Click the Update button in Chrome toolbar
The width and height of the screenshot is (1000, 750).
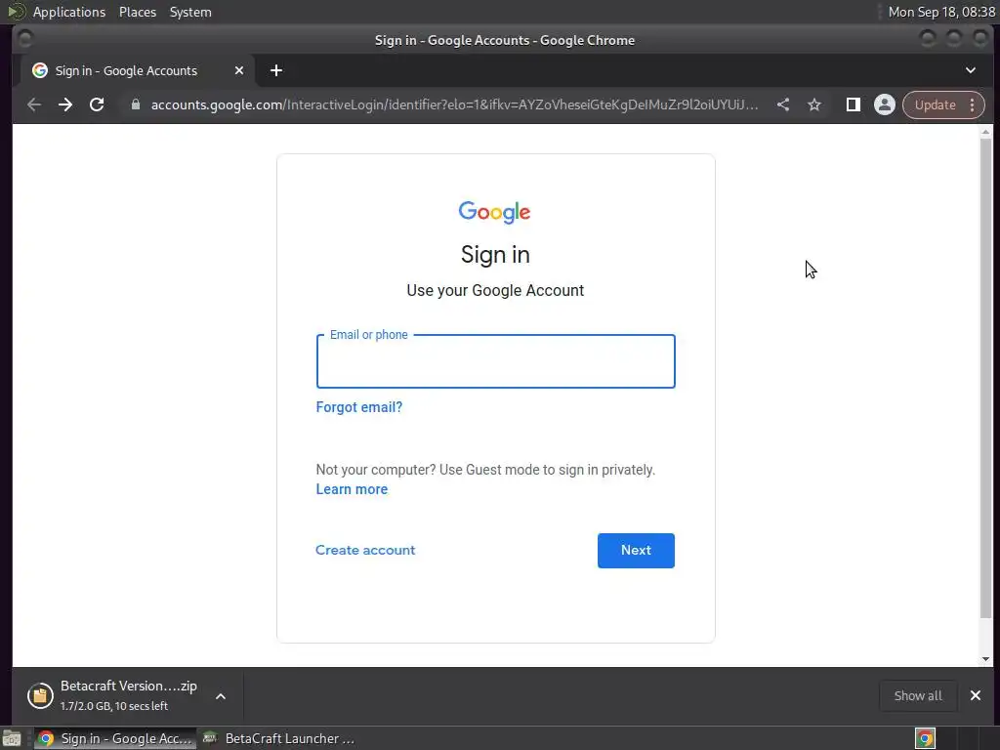point(935,104)
